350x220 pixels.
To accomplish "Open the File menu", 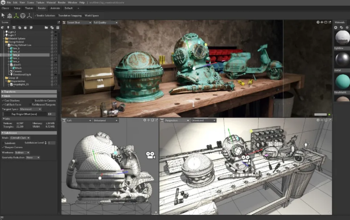I will pos(9,3).
